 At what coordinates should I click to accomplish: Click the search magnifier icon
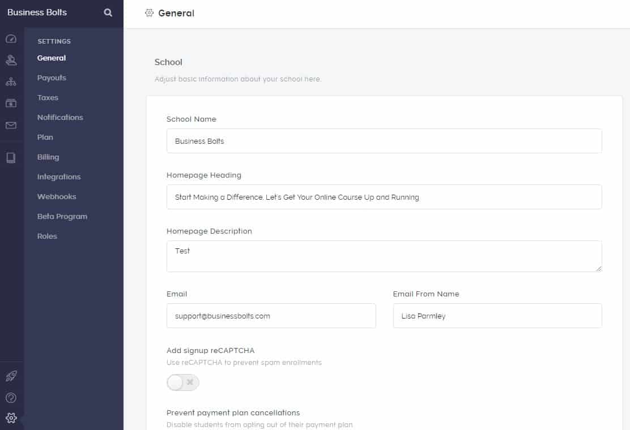coord(108,12)
